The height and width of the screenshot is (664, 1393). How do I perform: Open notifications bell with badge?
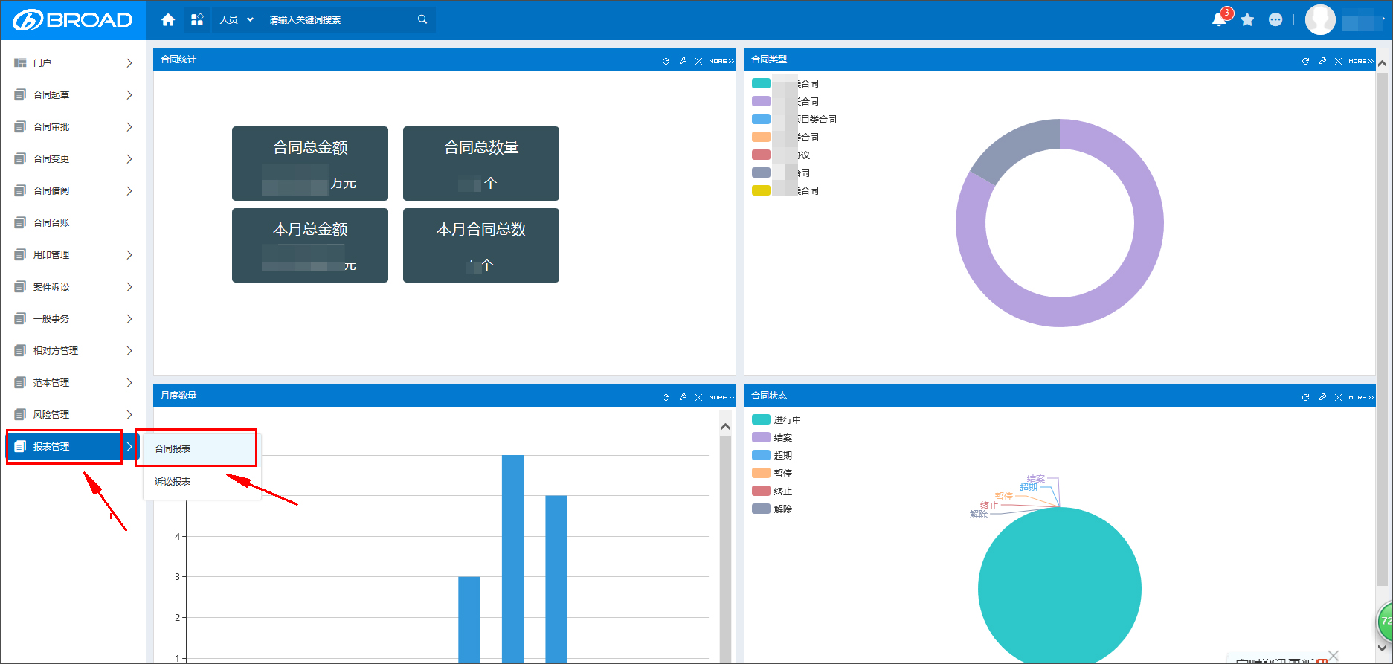[x=1220, y=19]
